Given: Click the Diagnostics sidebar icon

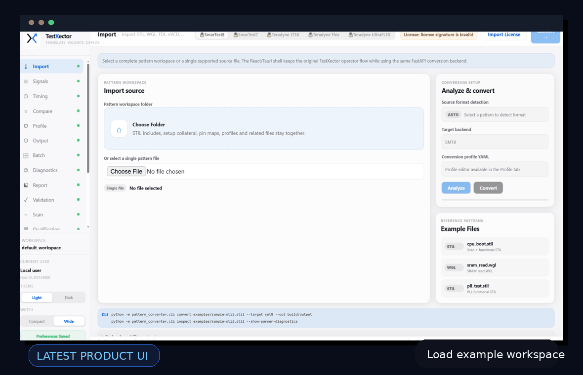Looking at the screenshot, I should [26, 170].
